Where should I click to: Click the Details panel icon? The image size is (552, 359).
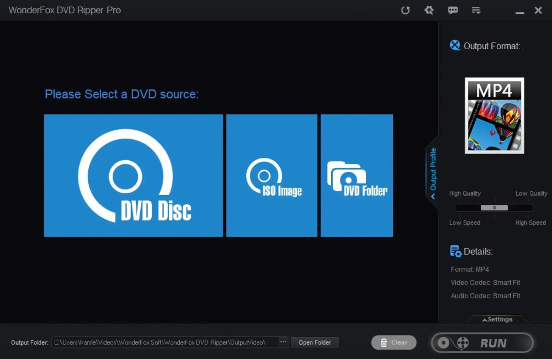point(455,251)
